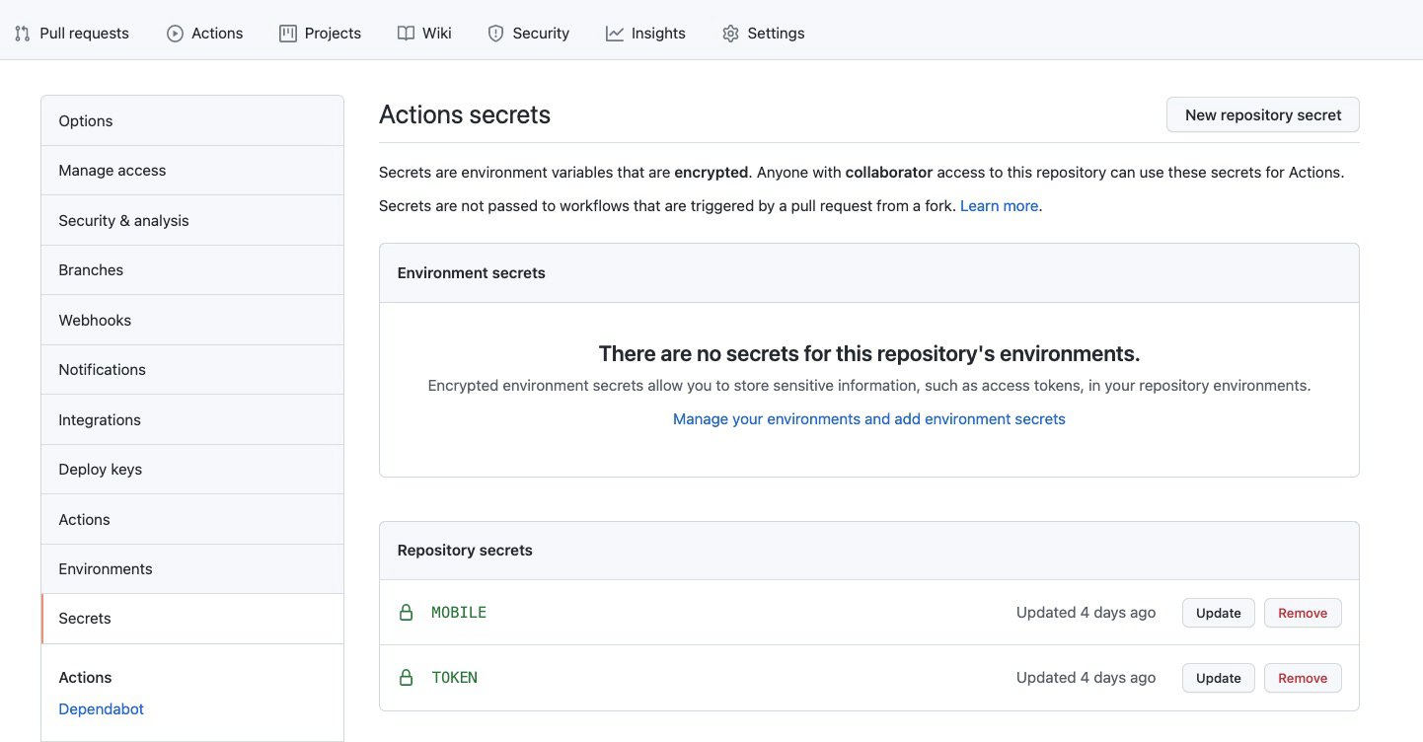Remove the TOKEN secret
1423x742 pixels.
tap(1302, 678)
